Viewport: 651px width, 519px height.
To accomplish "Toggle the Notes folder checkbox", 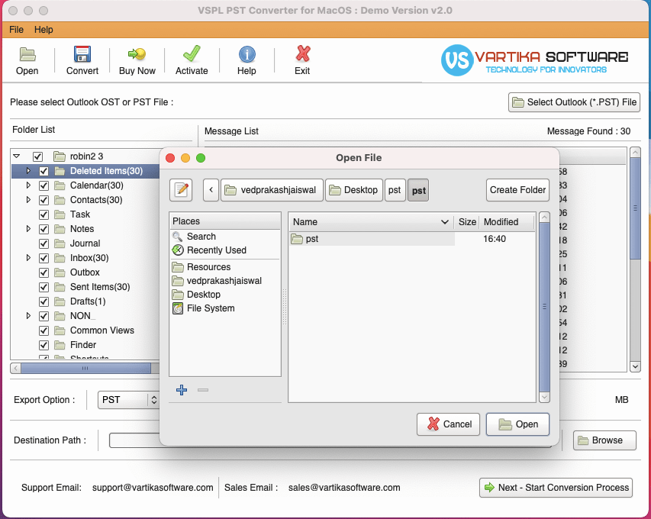I will click(x=44, y=229).
